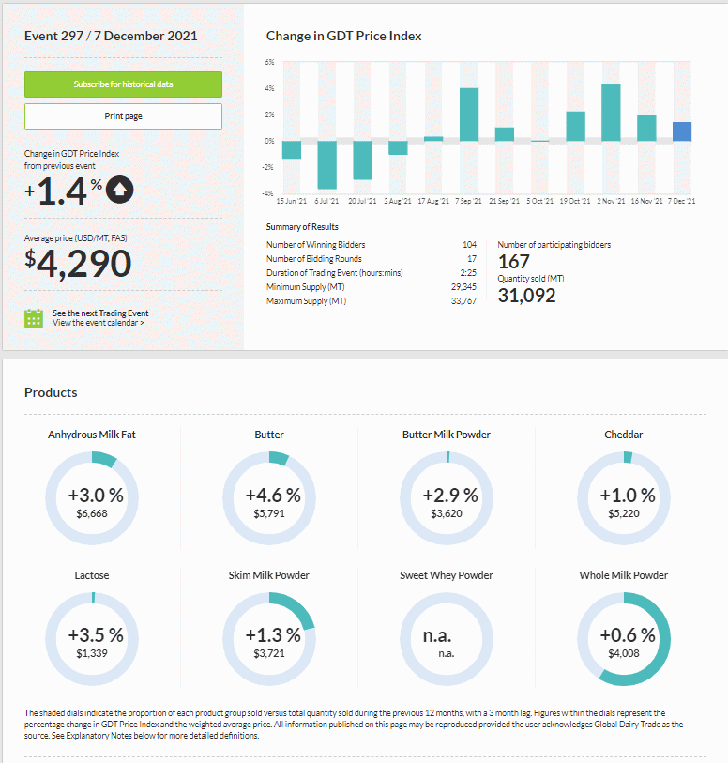Click the Butter Milk Powder heading
This screenshot has height=763, width=728.
(x=447, y=435)
